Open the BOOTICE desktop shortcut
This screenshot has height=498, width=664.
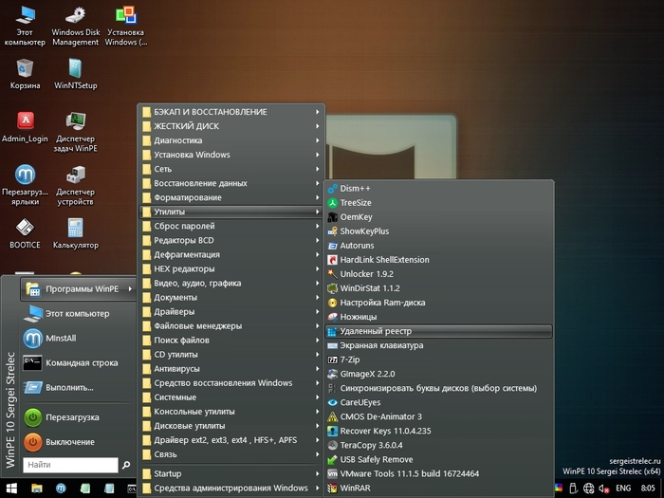click(25, 233)
